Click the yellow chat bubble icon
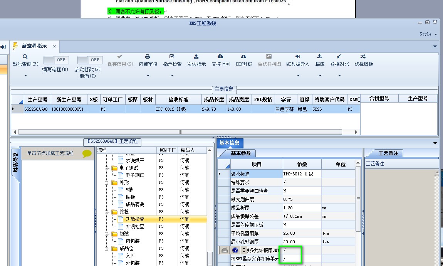This screenshot has width=443, height=266. pos(87,153)
